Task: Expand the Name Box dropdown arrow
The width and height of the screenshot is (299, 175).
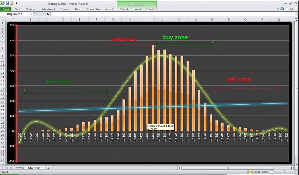Action: coord(31,14)
